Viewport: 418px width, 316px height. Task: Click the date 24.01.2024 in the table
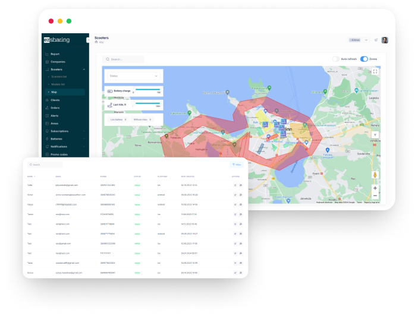189,254
